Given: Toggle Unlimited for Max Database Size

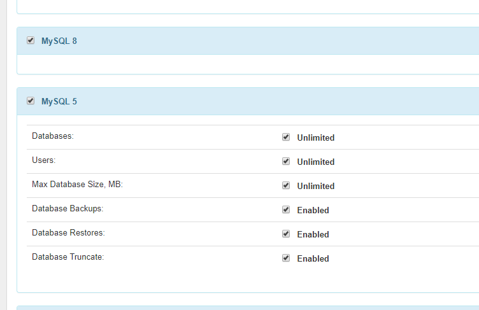Looking at the screenshot, I should 286,185.
